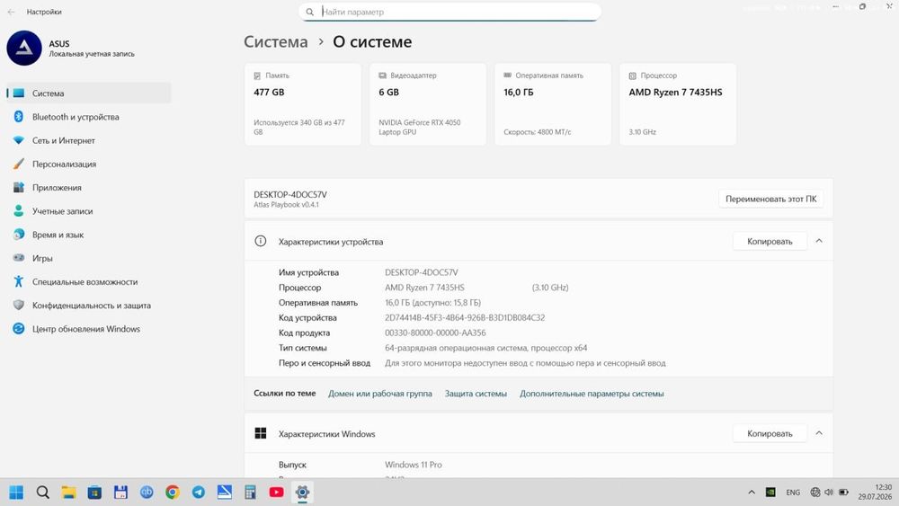Launch Google Chrome from taskbar
The width and height of the screenshot is (899, 506).
coord(173,493)
